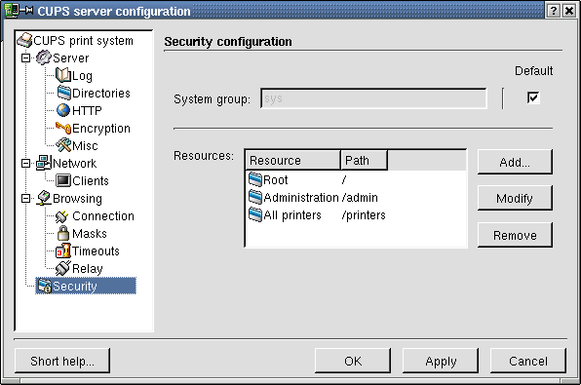Select the HTTP tree item label
Image resolution: width=581 pixels, height=385 pixels.
click(x=87, y=110)
